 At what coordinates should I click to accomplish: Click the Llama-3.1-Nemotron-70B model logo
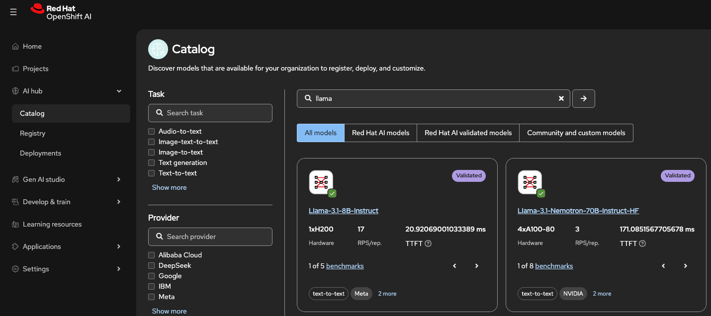530,182
